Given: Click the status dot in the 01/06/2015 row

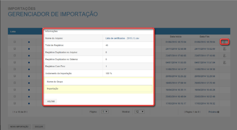Looking at the screenshot, I should 29,42.
